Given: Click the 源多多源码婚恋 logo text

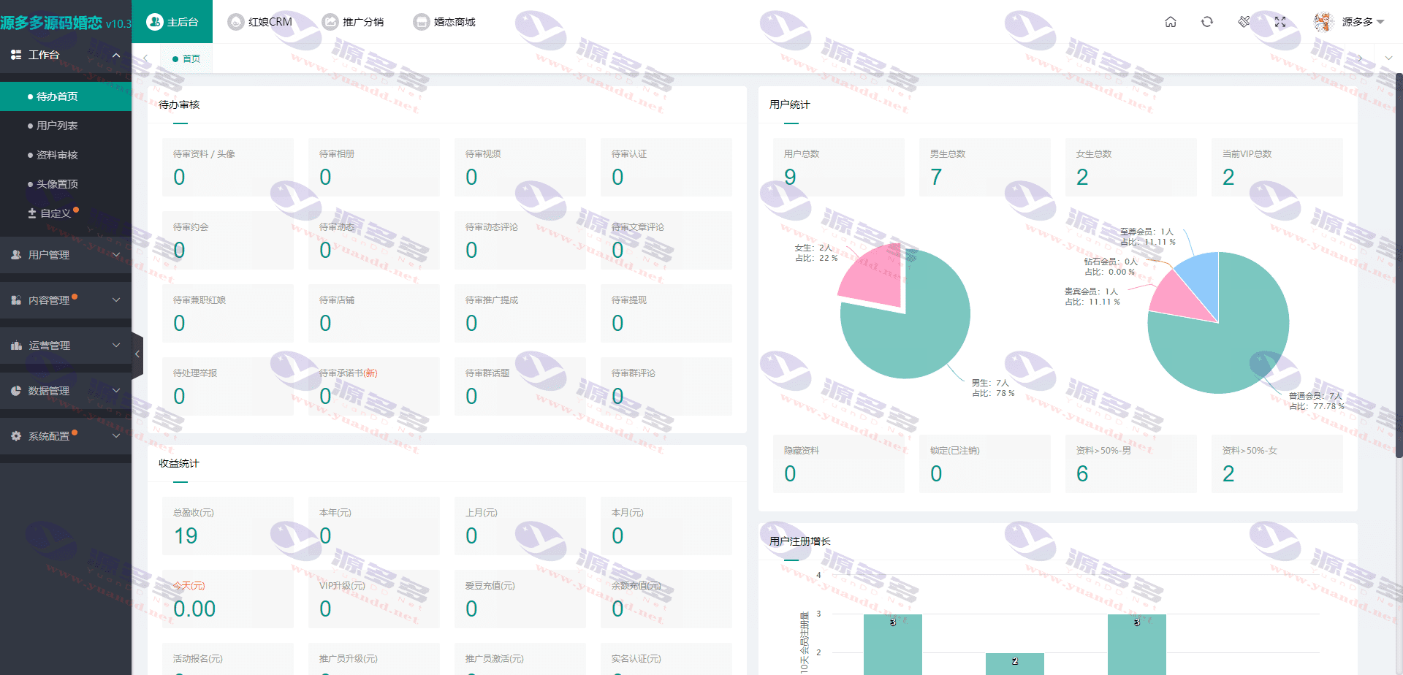Looking at the screenshot, I should [x=51, y=23].
